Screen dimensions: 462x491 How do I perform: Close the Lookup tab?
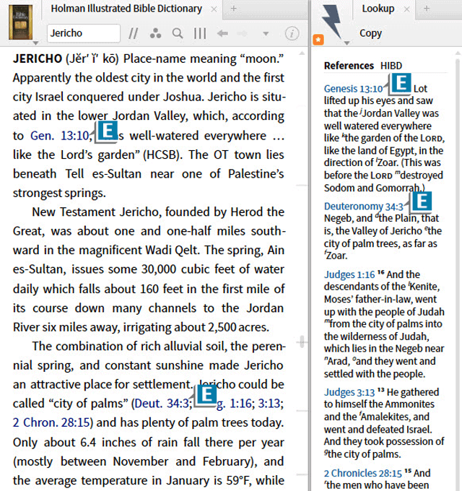point(406,9)
